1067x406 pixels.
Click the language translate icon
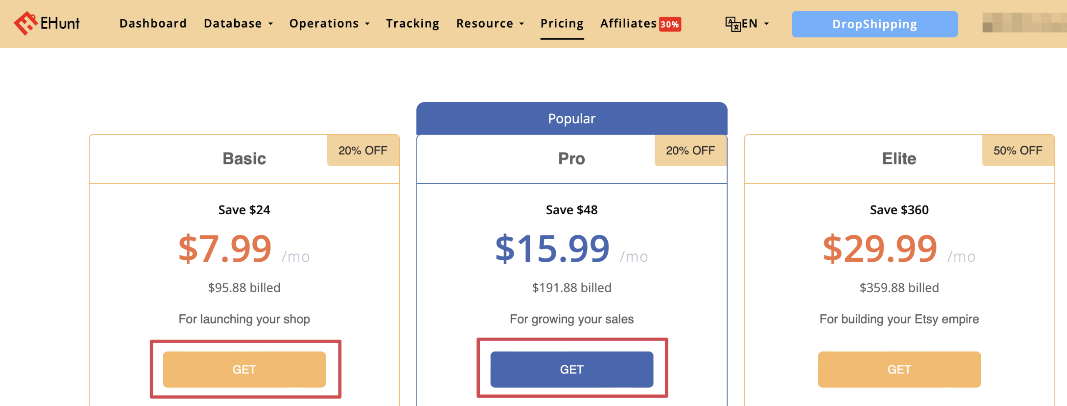pyautogui.click(x=732, y=24)
